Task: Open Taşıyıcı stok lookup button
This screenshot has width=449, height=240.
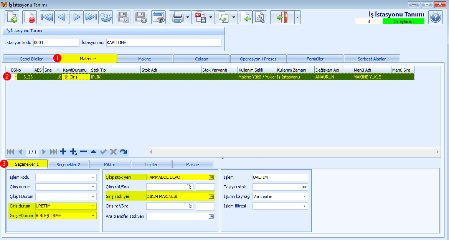Action: click(304, 187)
